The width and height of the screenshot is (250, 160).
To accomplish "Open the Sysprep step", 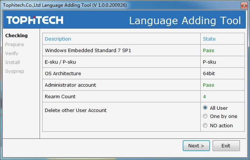I will (x=15, y=71).
